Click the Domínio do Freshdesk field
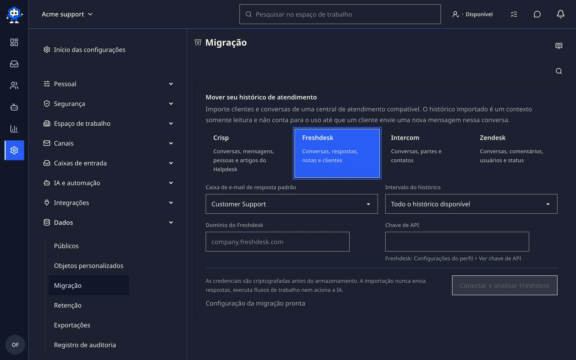 point(277,242)
